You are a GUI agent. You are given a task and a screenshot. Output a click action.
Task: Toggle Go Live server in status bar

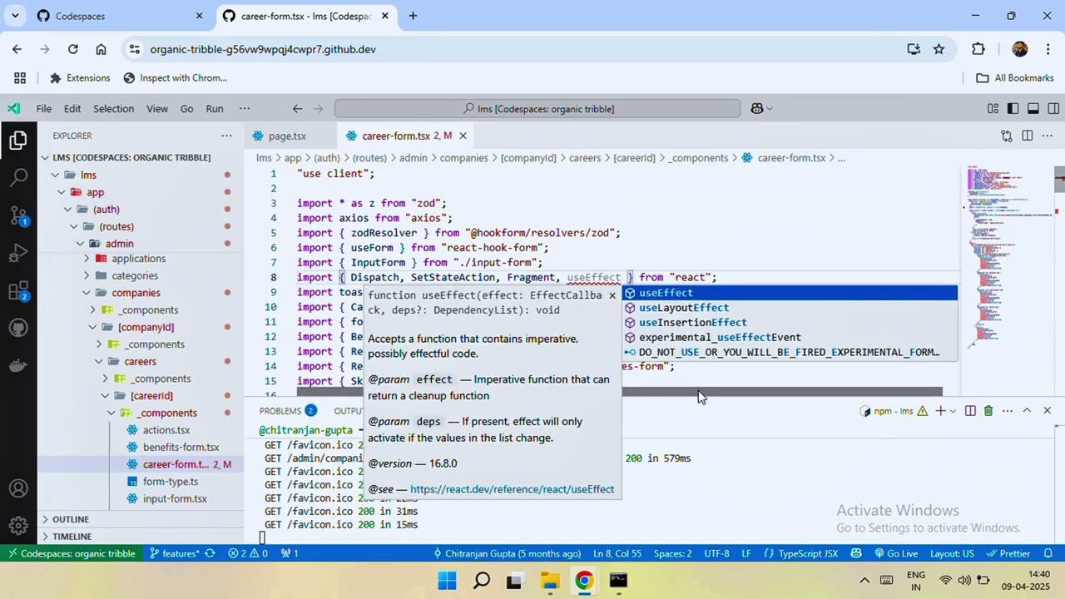pos(895,553)
